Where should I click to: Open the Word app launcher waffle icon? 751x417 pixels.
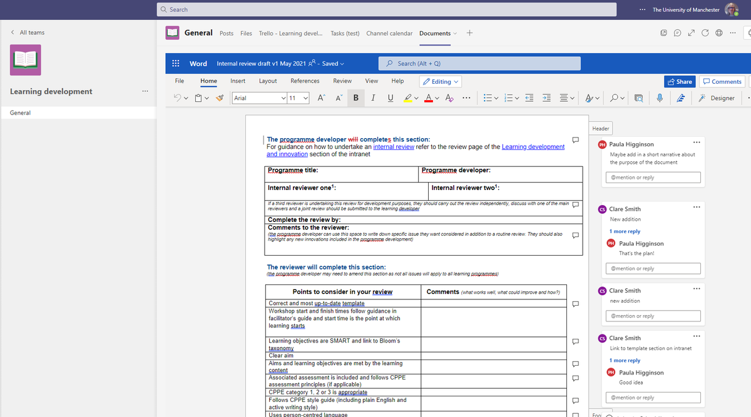[176, 63]
